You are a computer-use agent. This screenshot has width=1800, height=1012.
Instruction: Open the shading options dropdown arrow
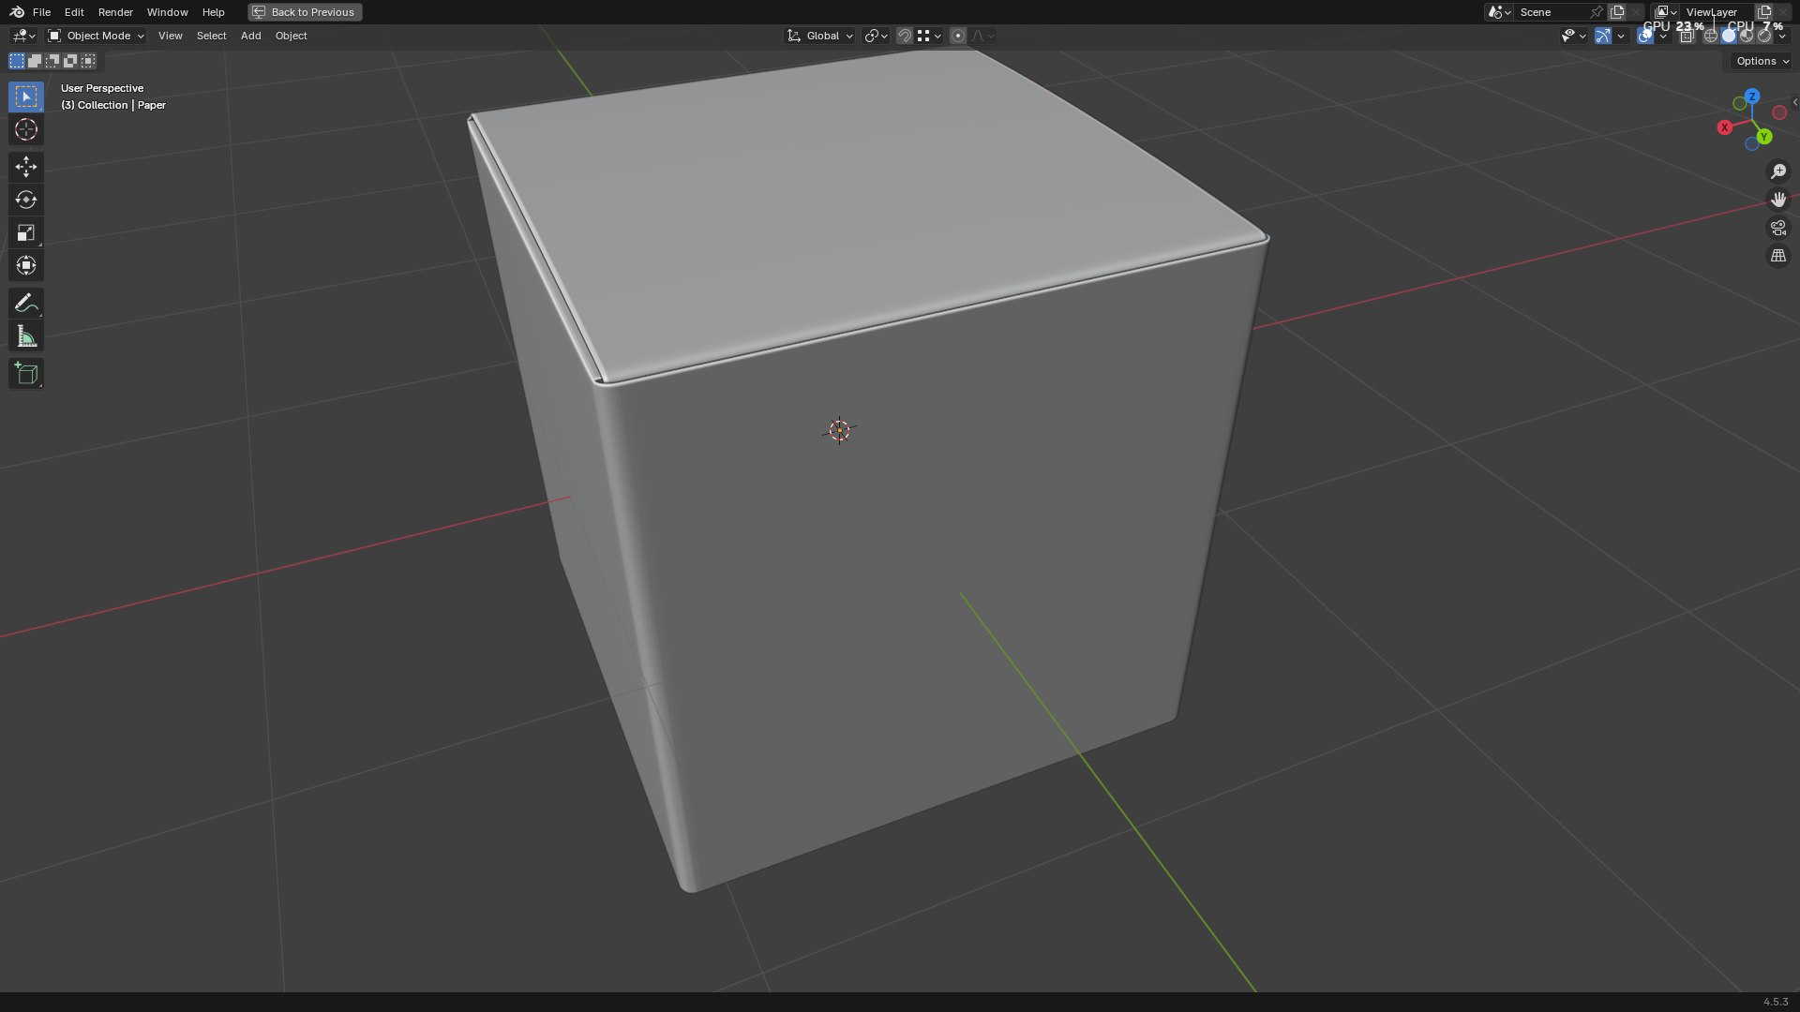[x=1782, y=36]
